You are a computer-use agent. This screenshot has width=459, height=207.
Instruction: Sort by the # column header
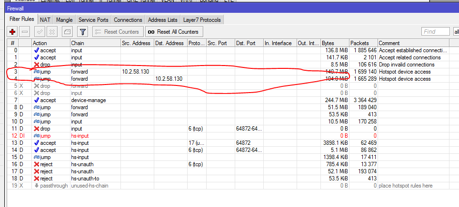(12, 43)
